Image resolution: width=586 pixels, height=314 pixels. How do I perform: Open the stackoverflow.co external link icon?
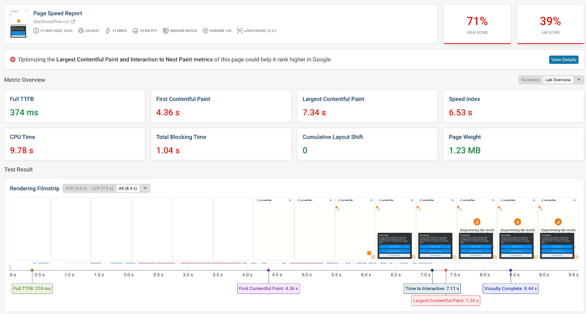click(73, 22)
